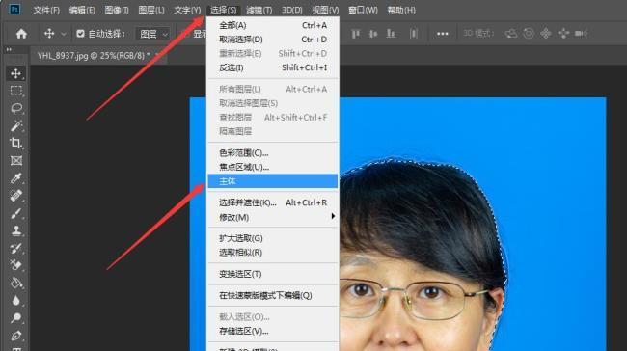
Task: Choose 存储选区(V)... menu item
Action: pos(273,331)
